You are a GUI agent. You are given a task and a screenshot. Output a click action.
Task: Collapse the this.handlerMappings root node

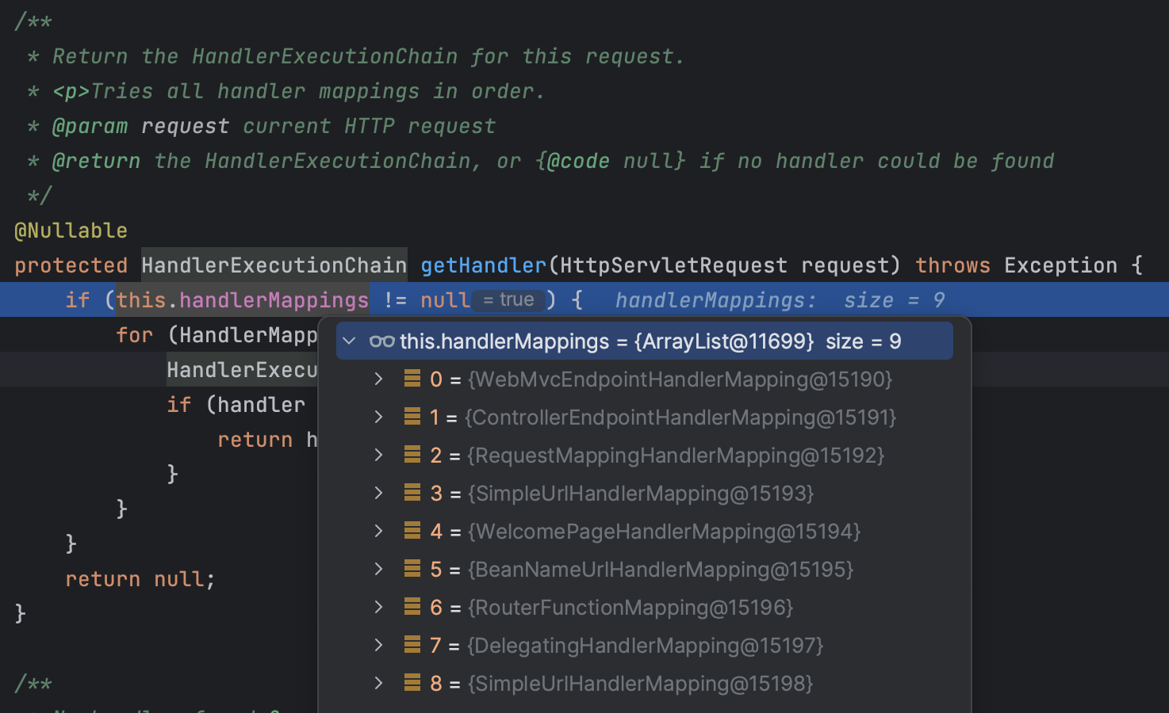click(349, 341)
